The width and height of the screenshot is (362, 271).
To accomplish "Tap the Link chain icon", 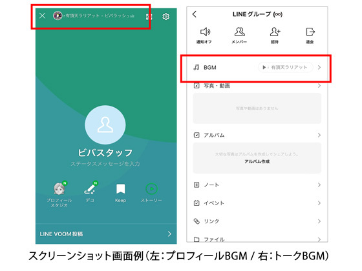I will coord(197,221).
